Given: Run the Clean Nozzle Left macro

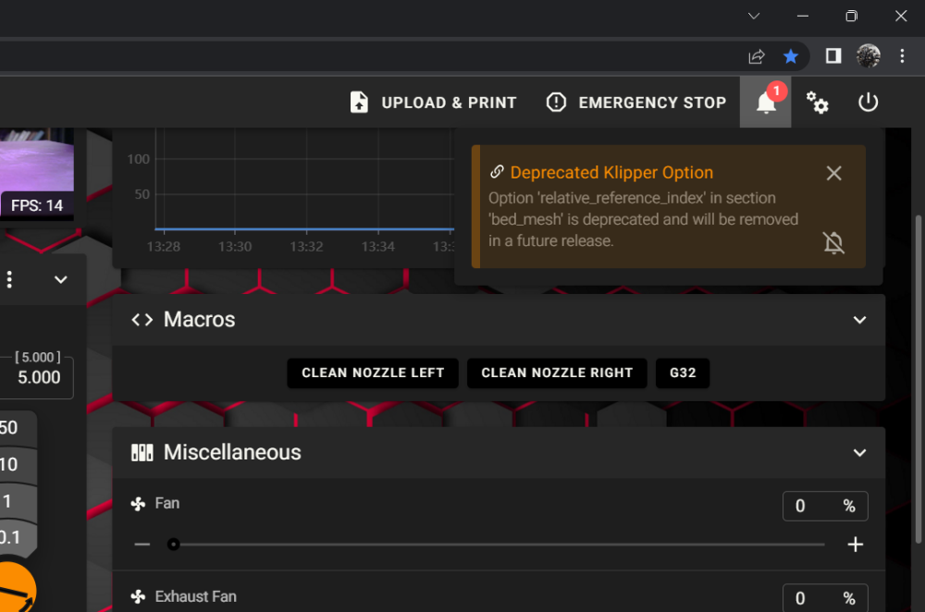Looking at the screenshot, I should pyautogui.click(x=373, y=373).
